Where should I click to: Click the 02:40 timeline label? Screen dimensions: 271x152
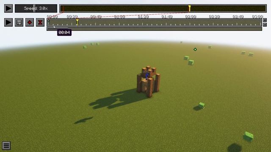pyautogui.click(x=238, y=16)
